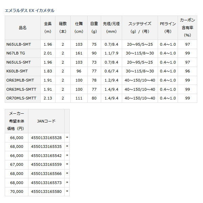
Task: Select weight 73 for N65ULS-SMT
Action: [x=94, y=62]
